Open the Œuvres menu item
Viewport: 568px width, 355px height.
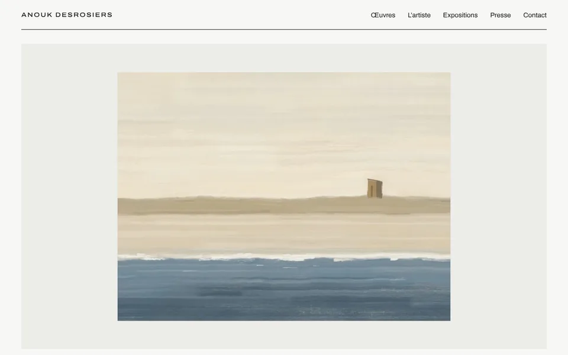click(383, 15)
